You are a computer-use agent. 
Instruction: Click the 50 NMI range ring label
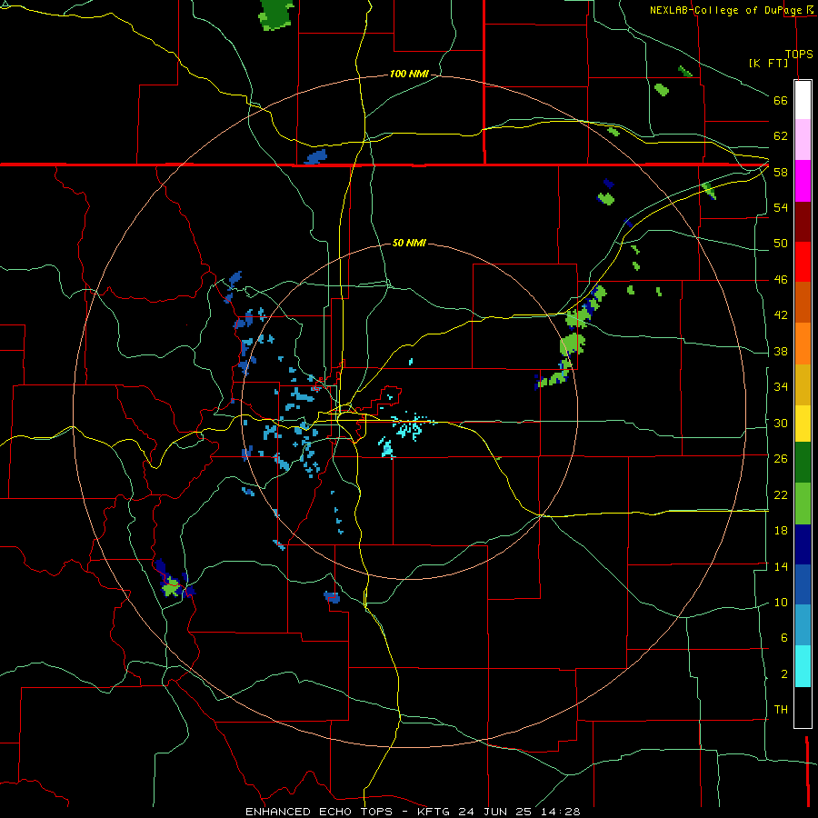[x=409, y=243]
